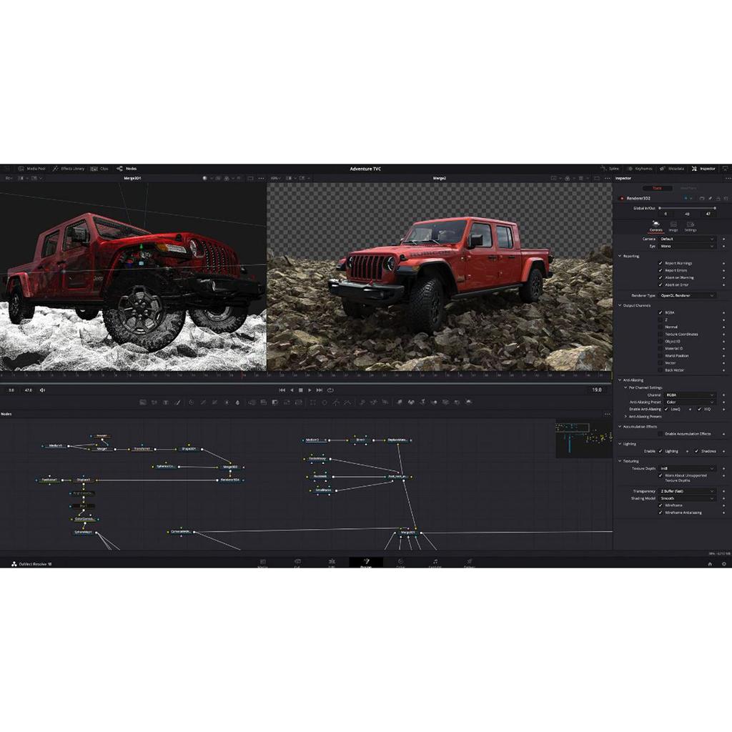Select the Renderer3D4 node
The height and width of the screenshot is (732, 732).
tap(229, 480)
